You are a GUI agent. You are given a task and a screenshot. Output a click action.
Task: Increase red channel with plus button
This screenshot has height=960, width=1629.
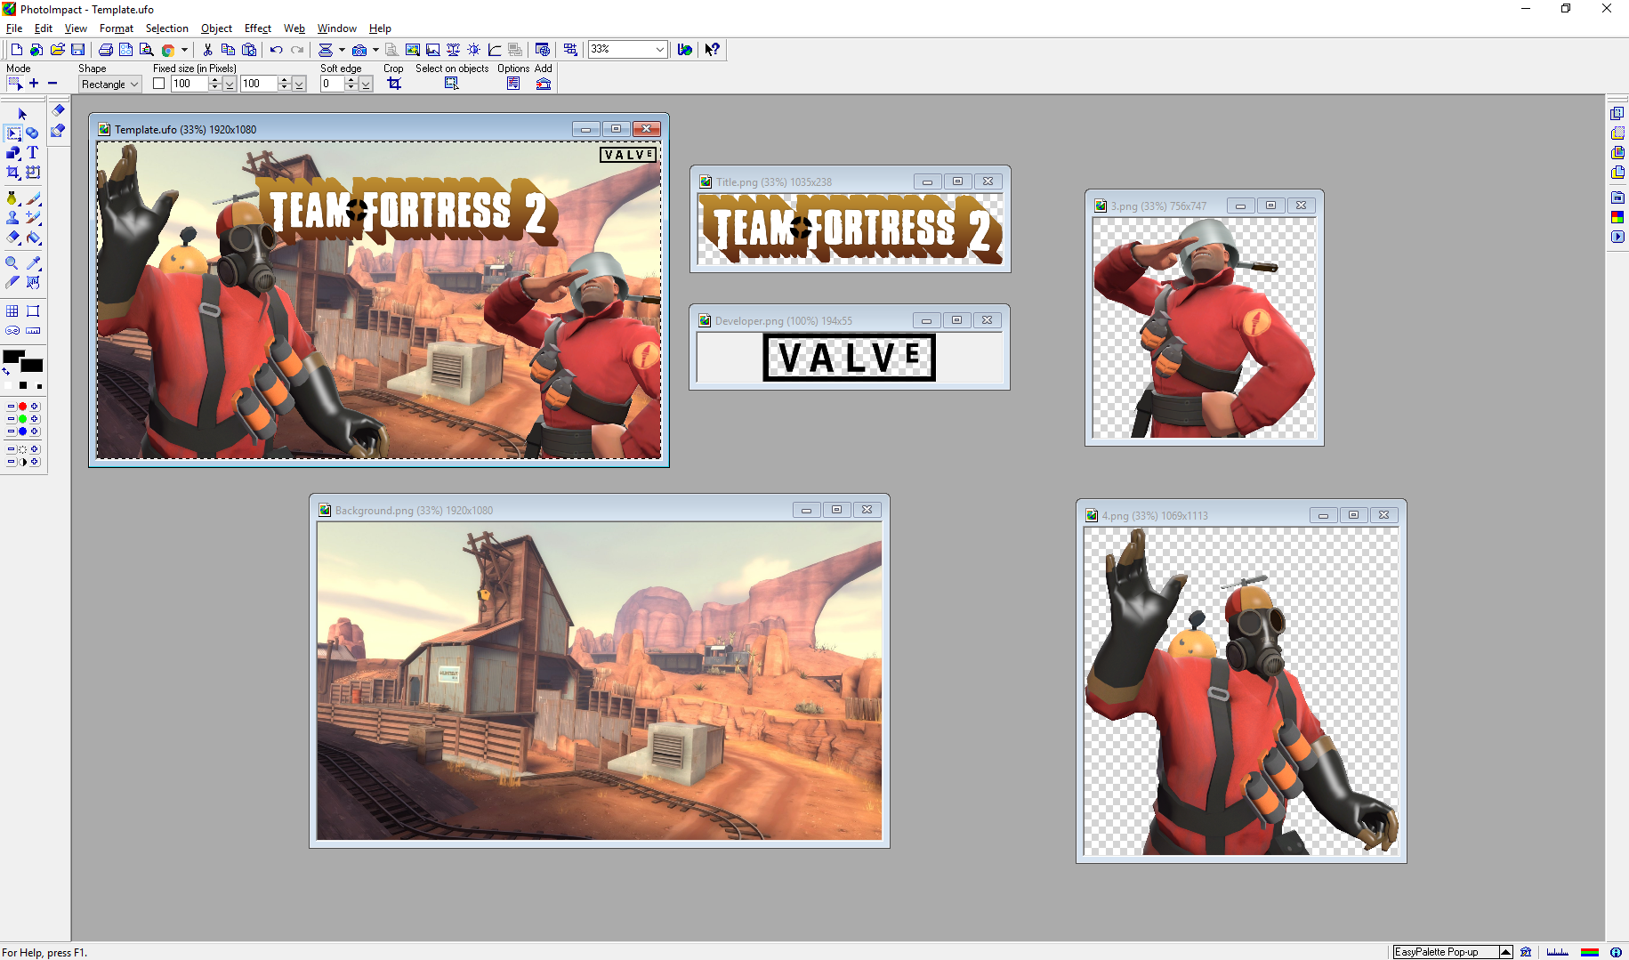pyautogui.click(x=35, y=407)
